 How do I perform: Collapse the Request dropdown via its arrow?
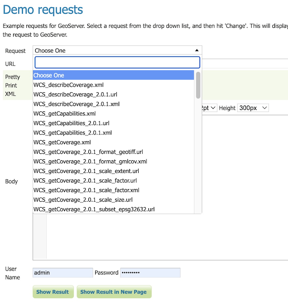tap(197, 50)
